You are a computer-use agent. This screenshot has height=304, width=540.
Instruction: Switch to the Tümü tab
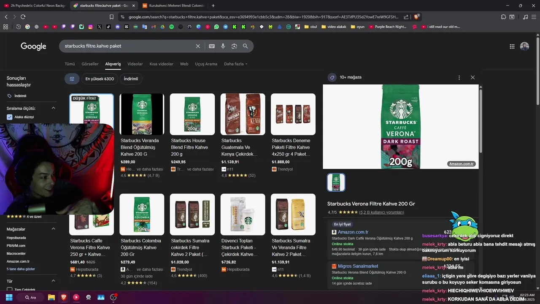click(70, 64)
